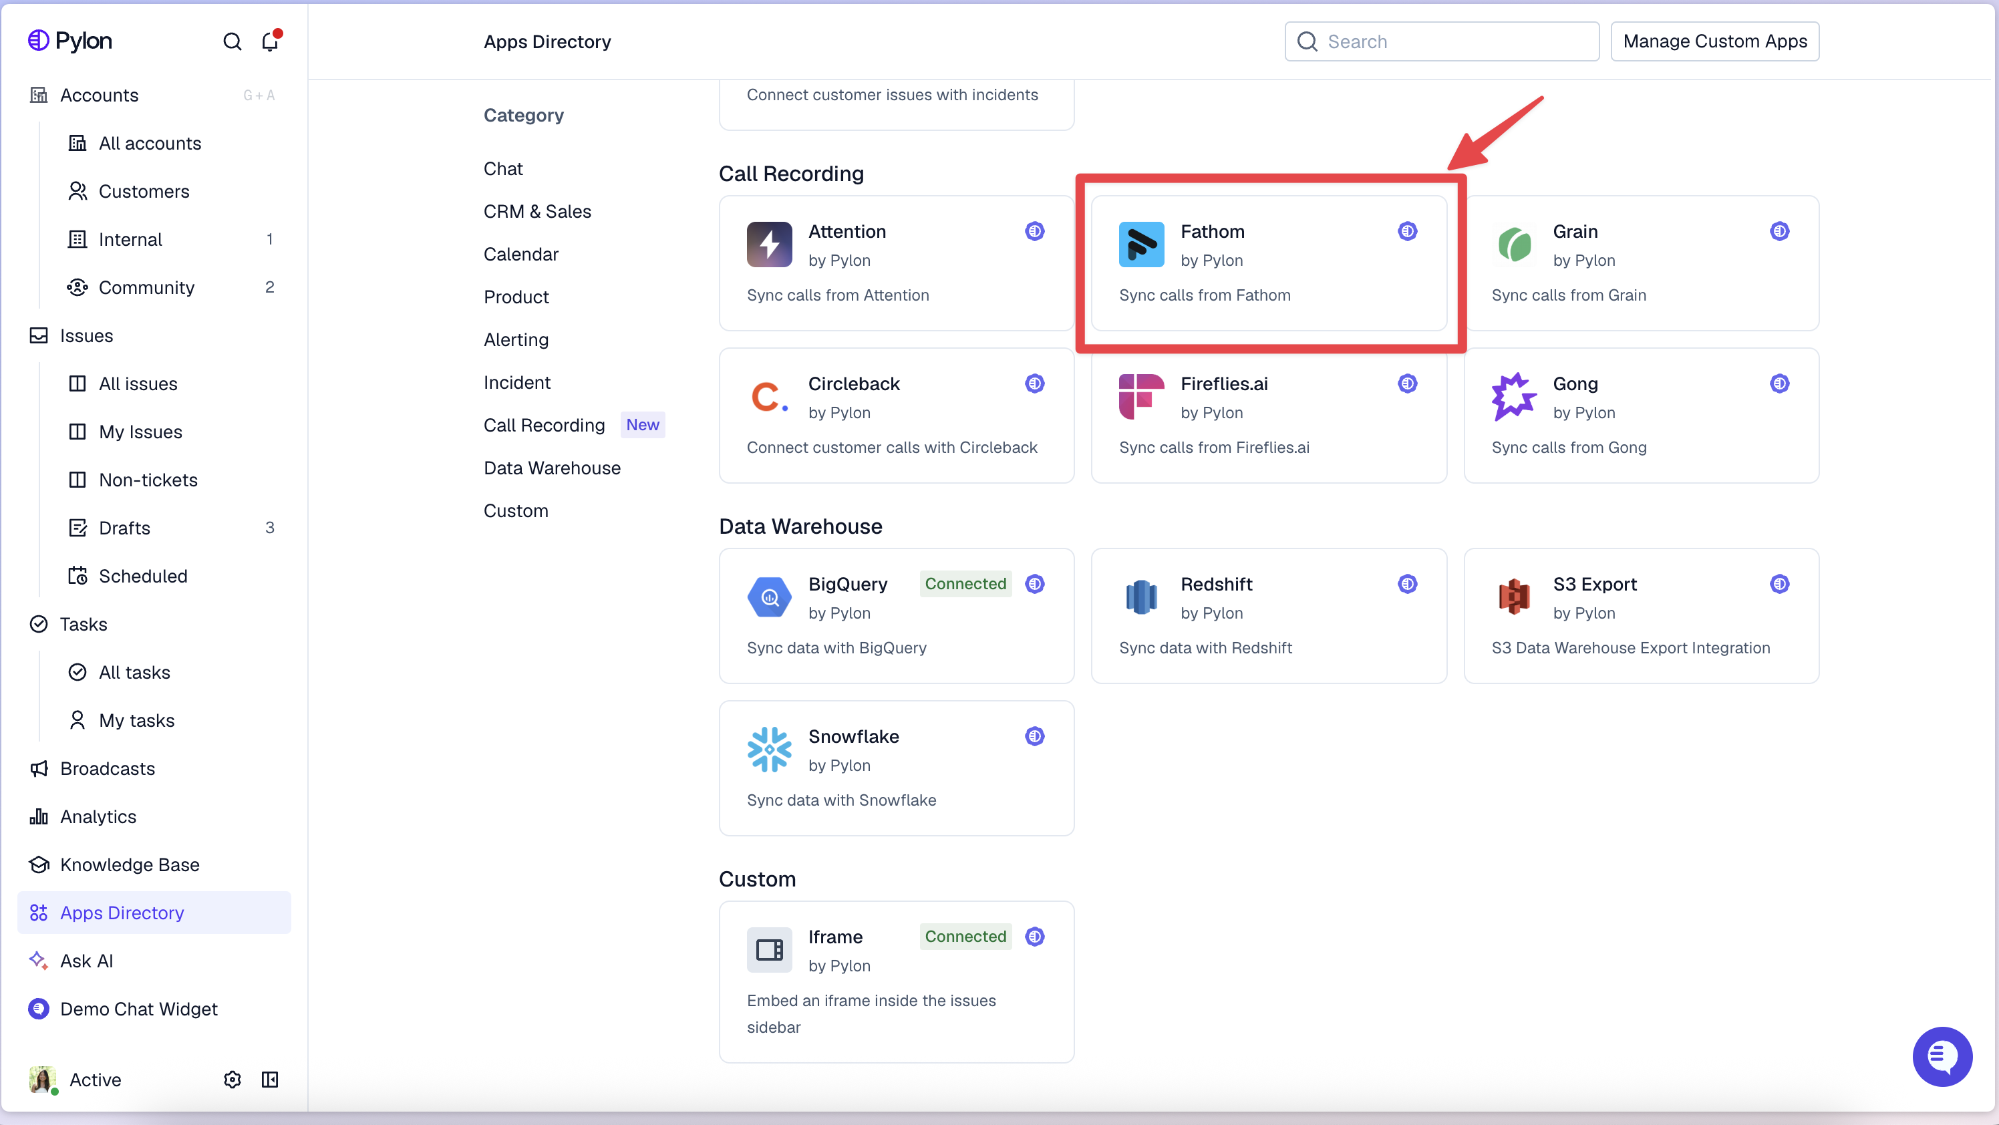
Task: Select the Data Warehouse category
Action: click(552, 468)
